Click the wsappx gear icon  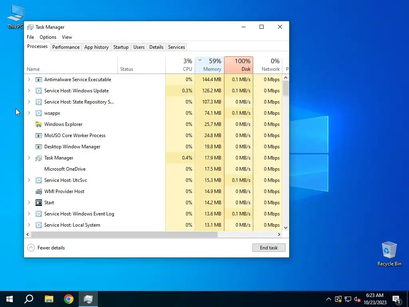pos(39,113)
